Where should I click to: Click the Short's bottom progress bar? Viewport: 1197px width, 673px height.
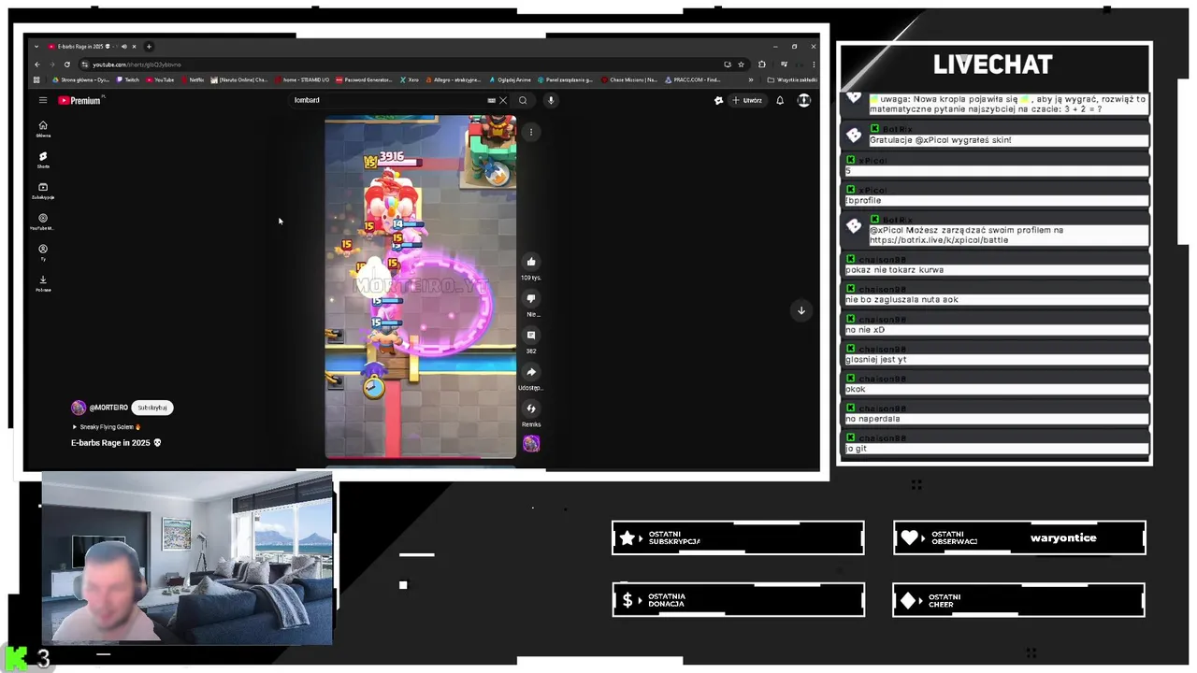(420, 458)
